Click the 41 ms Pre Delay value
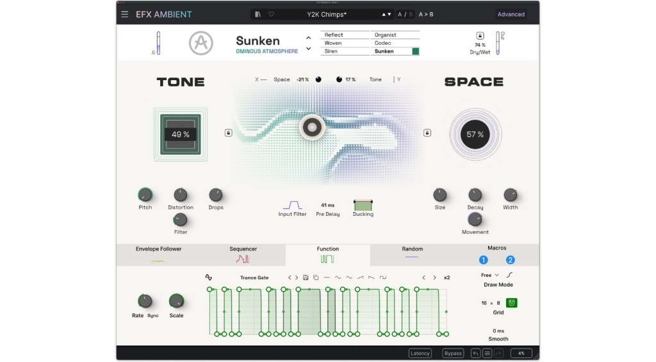 pyautogui.click(x=327, y=205)
